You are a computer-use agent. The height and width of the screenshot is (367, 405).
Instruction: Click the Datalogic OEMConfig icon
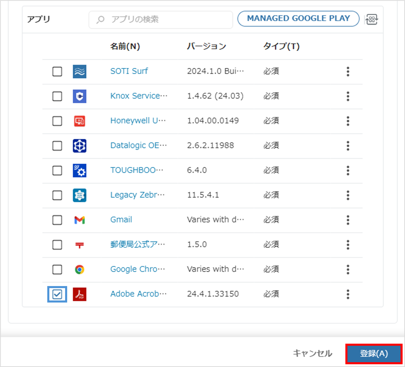point(79,146)
